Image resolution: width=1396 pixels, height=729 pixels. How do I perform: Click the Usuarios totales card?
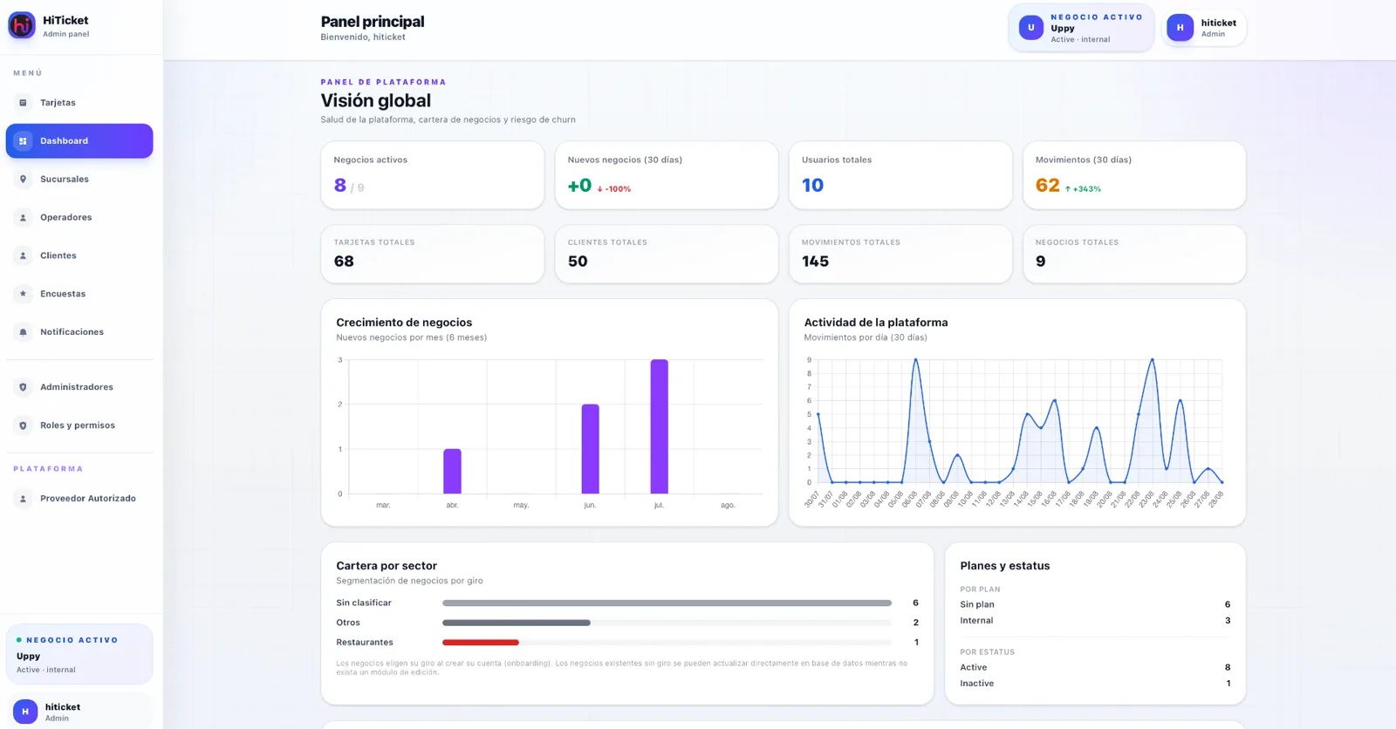(900, 175)
